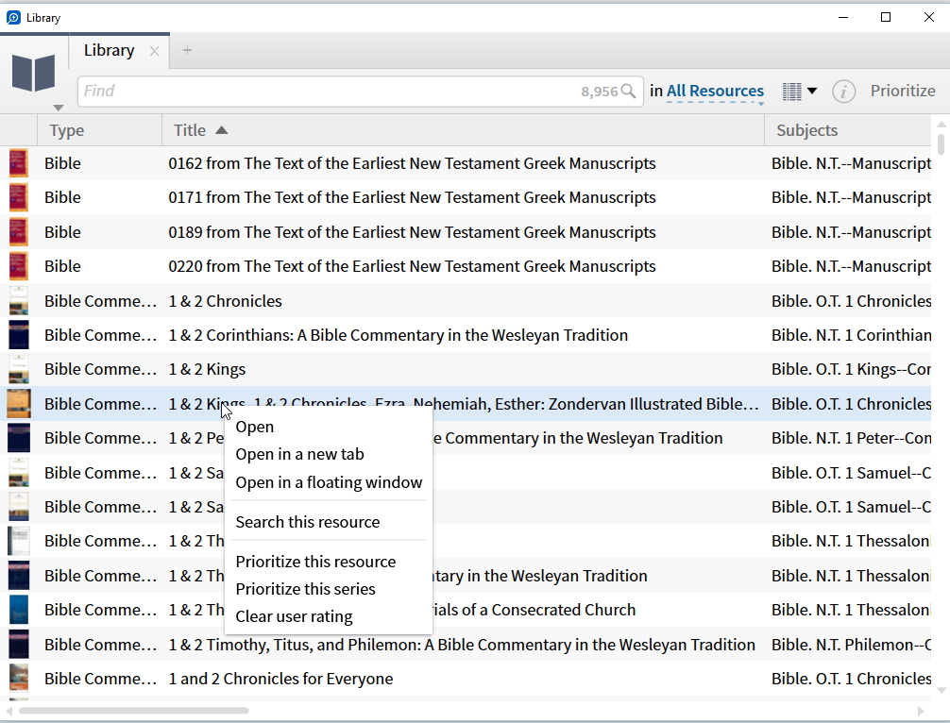Select Search this resource from context menu
The height and width of the screenshot is (723, 950).
pos(307,522)
